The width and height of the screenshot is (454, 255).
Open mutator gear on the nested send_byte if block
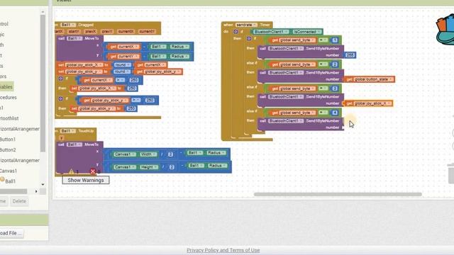[x=249, y=38]
